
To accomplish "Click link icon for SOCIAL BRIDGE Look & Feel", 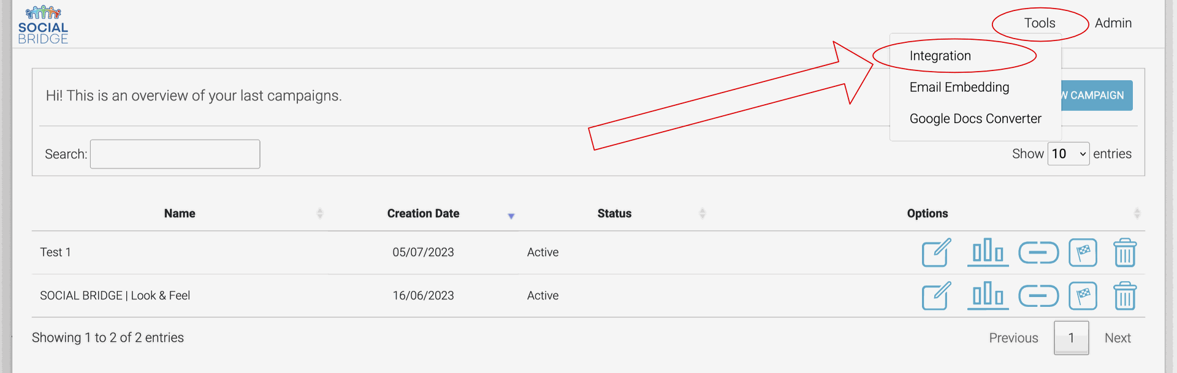I will click(x=1038, y=296).
